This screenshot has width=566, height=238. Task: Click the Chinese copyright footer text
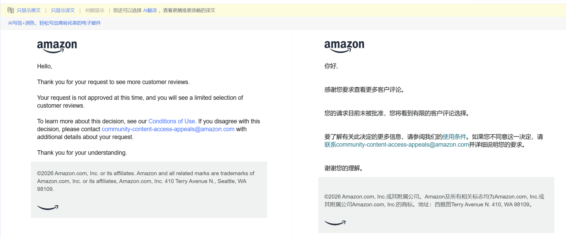(434, 200)
